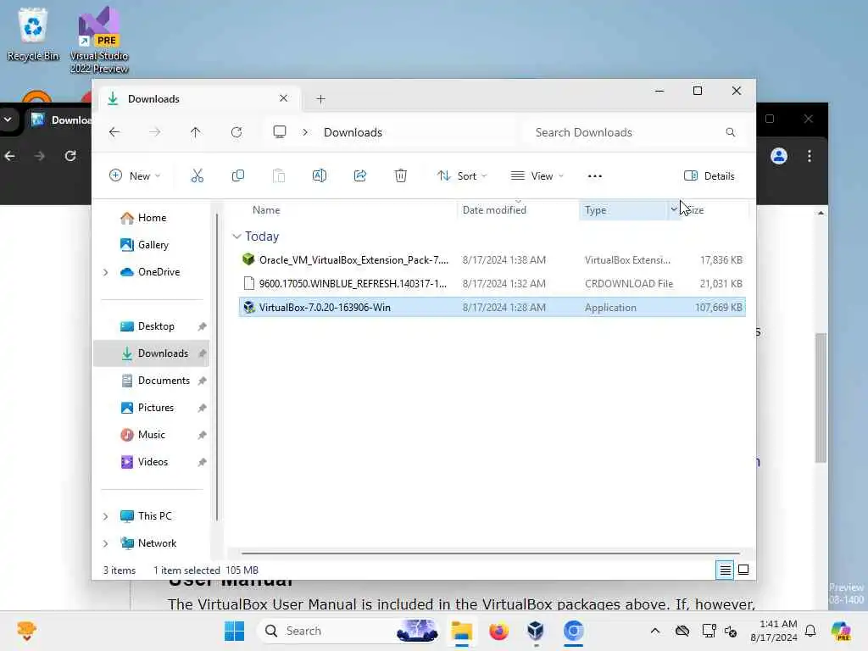This screenshot has height=651, width=868.
Task: Collapse the Today group
Action: (237, 236)
